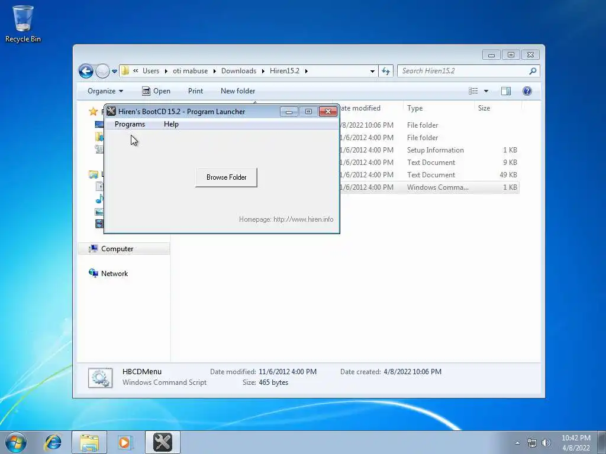
Task: Create a New folder from the toolbar
Action: click(238, 91)
